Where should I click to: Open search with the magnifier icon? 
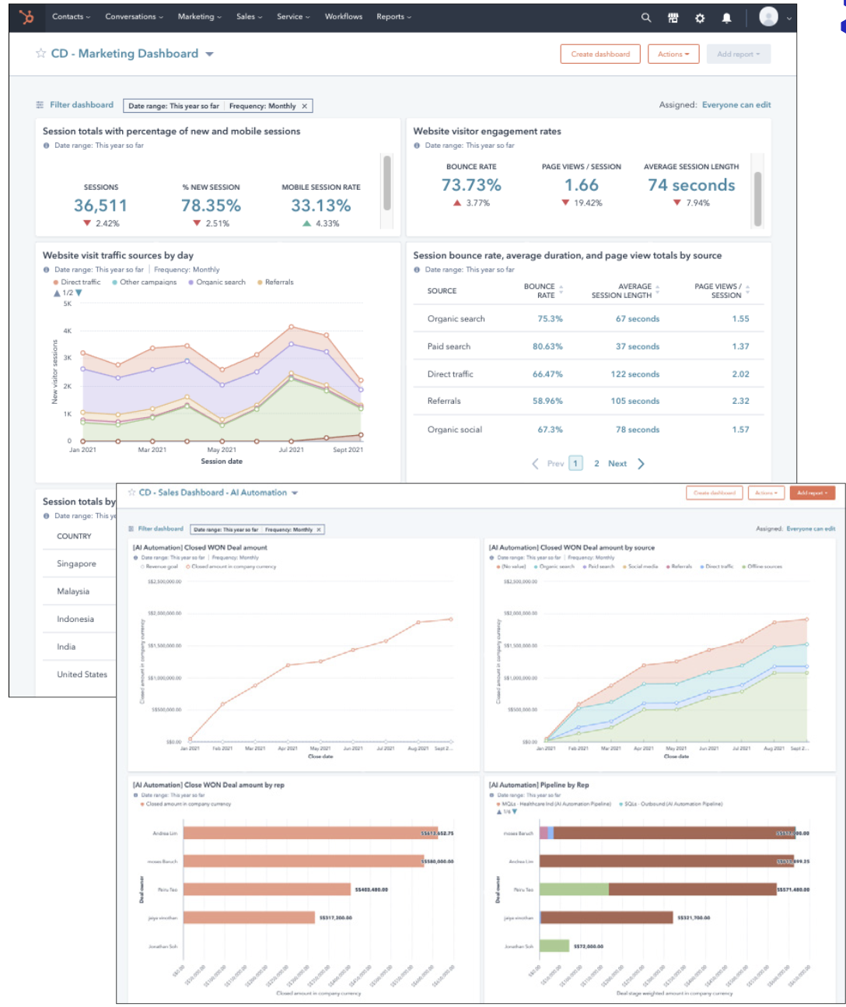tap(646, 17)
